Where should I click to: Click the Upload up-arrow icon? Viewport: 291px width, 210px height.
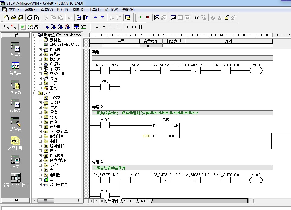tap(95, 17)
